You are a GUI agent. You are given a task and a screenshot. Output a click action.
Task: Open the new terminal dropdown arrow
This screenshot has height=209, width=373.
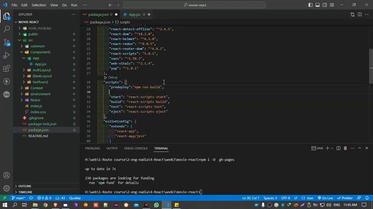(332, 148)
